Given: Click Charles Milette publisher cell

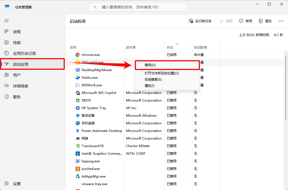Looking at the screenshot, I should tap(138, 146).
